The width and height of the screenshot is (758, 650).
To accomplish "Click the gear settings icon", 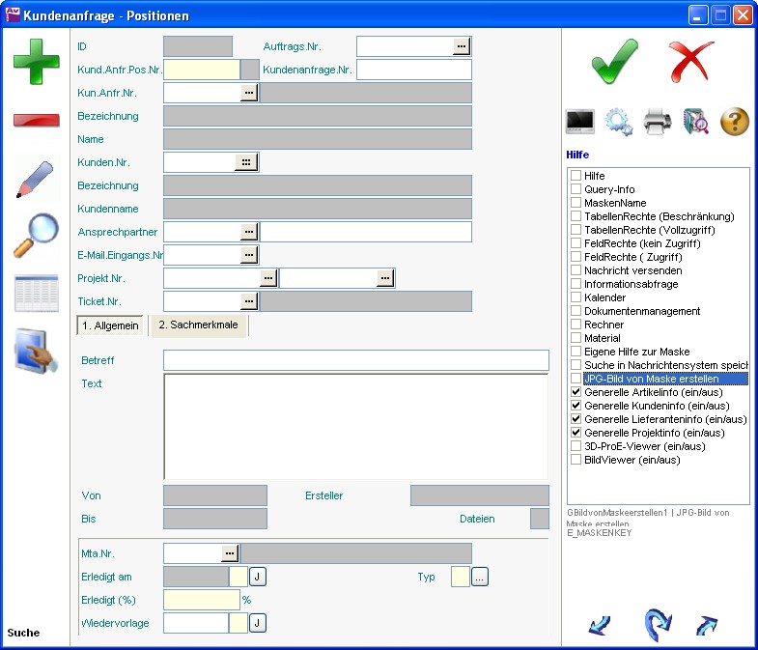I will pyautogui.click(x=618, y=122).
